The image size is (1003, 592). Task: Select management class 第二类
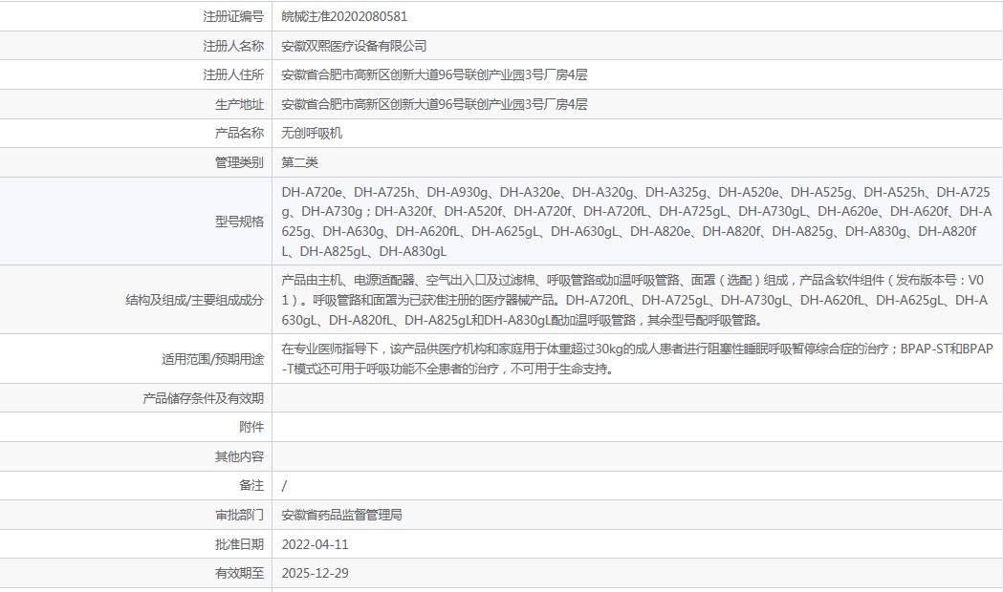[x=299, y=162]
